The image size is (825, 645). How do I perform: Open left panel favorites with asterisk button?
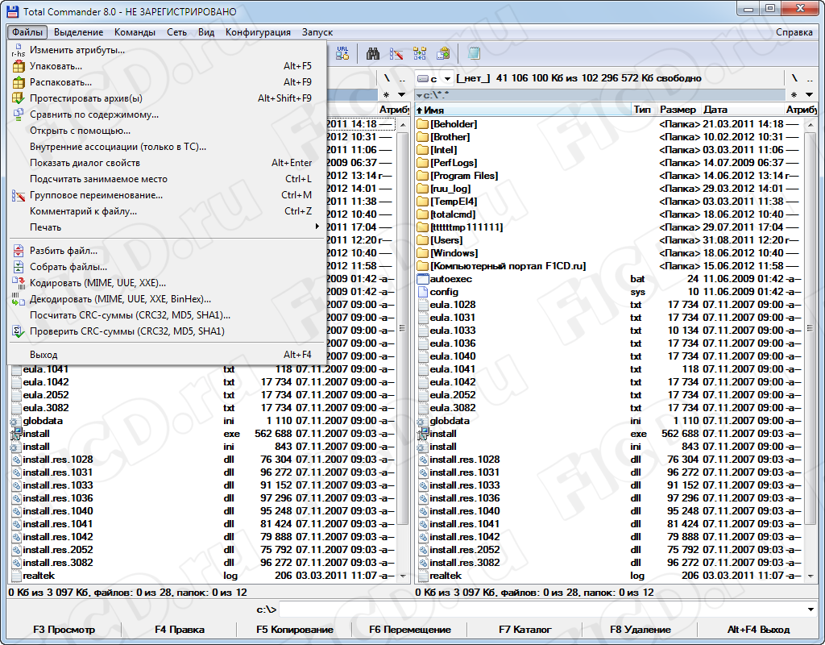pyautogui.click(x=386, y=95)
